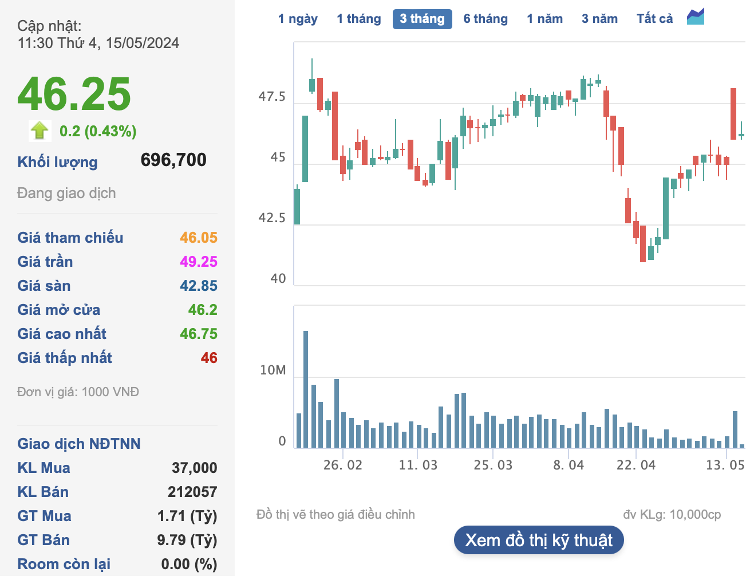Click the Khối lượng label
This screenshot has width=750, height=584.
point(57,162)
